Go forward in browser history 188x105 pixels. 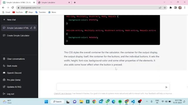pyautogui.click(x=8, y=8)
